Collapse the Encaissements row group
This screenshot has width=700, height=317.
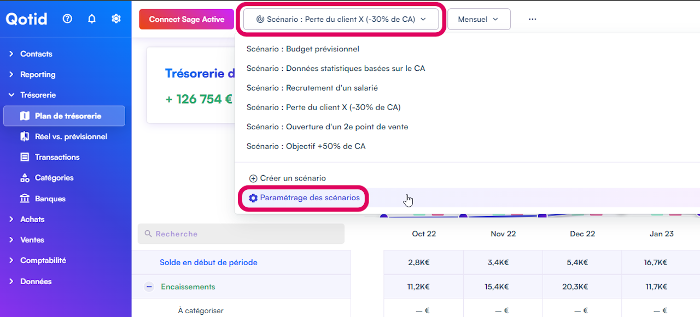[x=149, y=287]
